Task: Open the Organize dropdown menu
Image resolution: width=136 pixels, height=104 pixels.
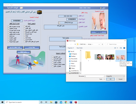Action: [x=71, y=48]
